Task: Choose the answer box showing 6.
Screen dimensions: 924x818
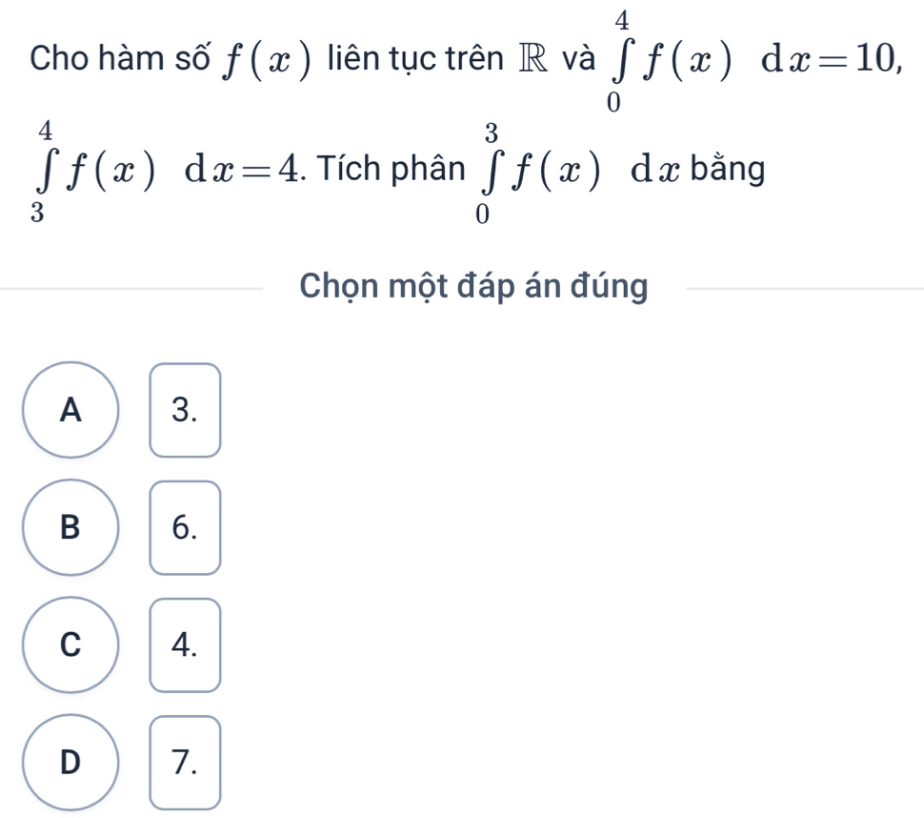Action: point(185,527)
